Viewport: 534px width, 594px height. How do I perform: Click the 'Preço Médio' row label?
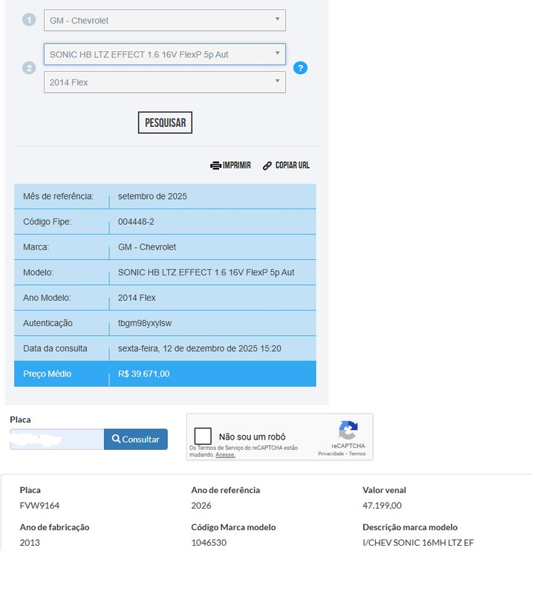pyautogui.click(x=48, y=375)
